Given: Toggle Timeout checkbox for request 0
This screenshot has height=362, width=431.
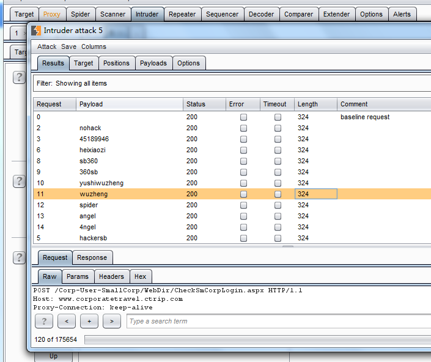Looking at the screenshot, I should 278,117.
